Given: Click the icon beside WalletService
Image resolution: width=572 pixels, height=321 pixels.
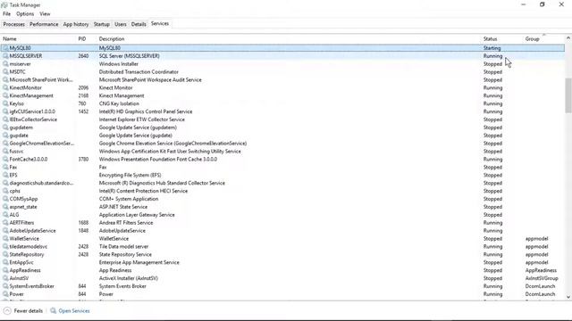Looking at the screenshot, I should pos(5,238).
